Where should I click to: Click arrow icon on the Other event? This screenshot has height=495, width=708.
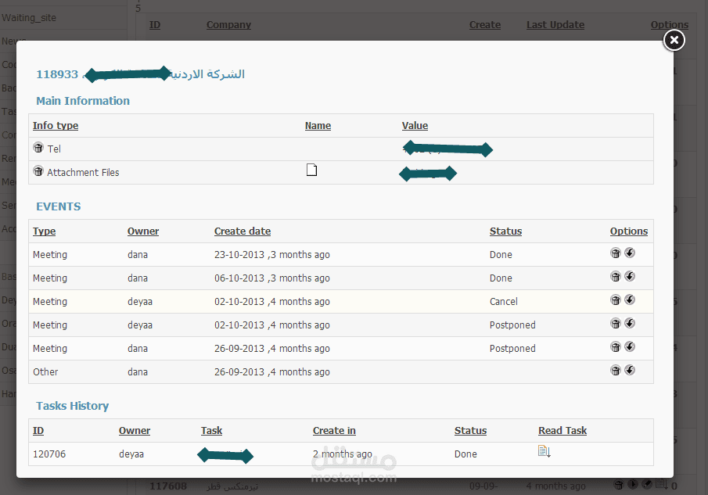(630, 370)
